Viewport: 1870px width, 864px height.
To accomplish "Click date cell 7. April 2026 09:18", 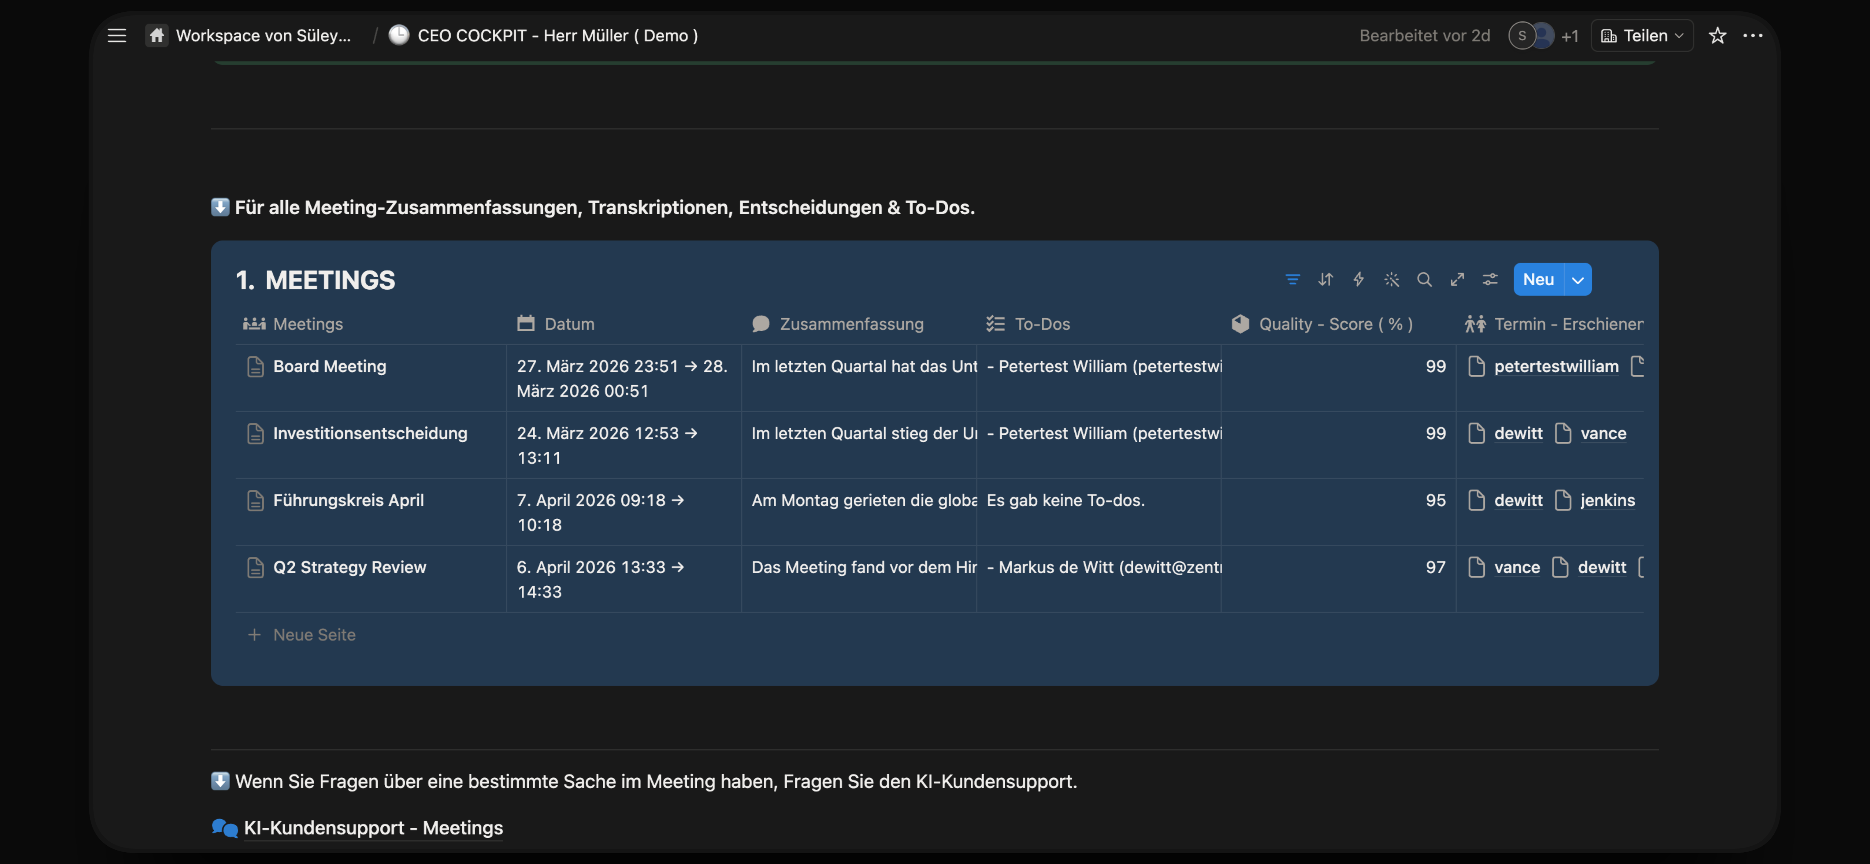I will (x=623, y=512).
